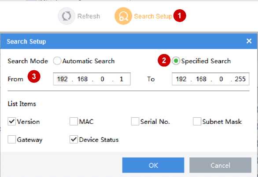Enable the MAC checkbox

click(x=74, y=122)
